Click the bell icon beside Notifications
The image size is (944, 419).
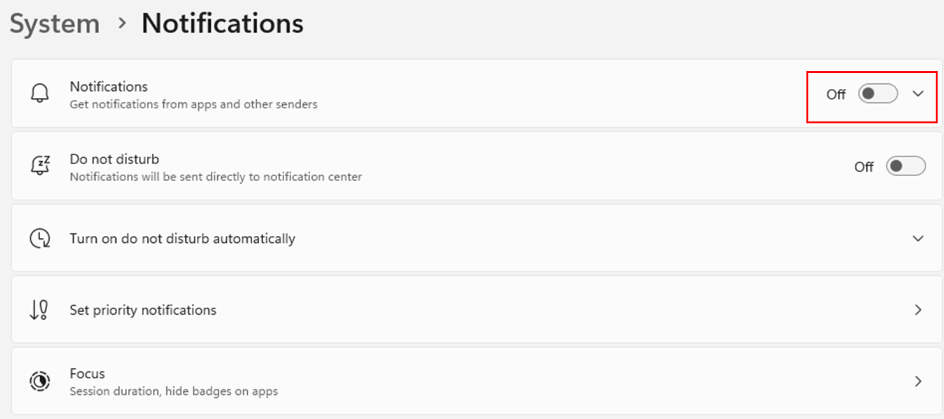coord(39,94)
